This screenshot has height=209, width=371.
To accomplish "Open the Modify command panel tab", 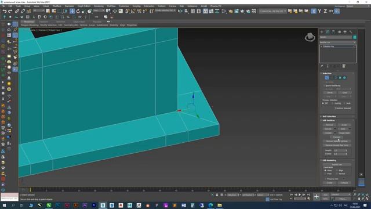I will coord(328,32).
